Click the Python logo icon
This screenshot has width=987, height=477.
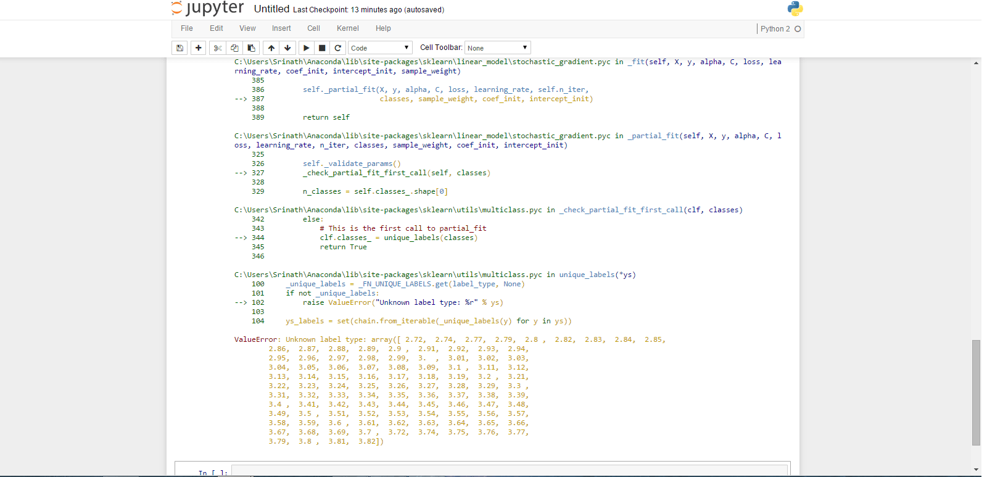(x=795, y=8)
